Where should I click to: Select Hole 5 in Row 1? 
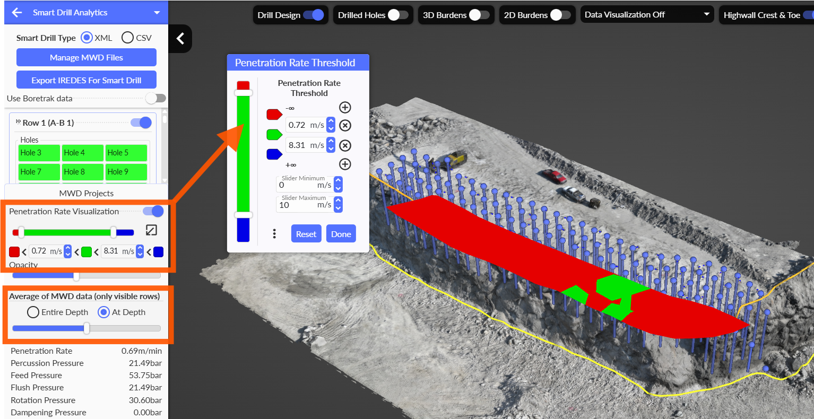pos(126,153)
